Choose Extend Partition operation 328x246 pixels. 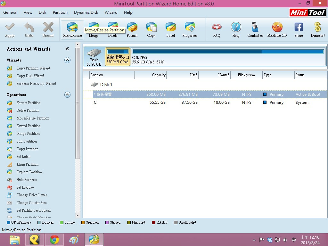coord(29,126)
